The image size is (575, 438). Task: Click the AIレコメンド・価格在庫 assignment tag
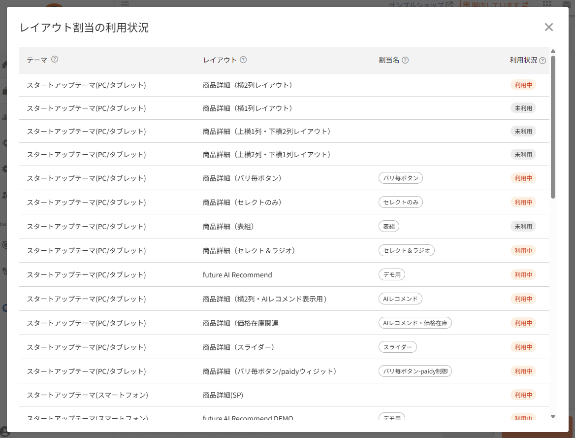tap(415, 323)
